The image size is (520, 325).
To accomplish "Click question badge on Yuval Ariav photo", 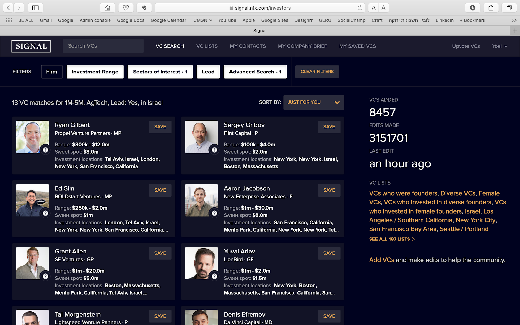I will [214, 276].
